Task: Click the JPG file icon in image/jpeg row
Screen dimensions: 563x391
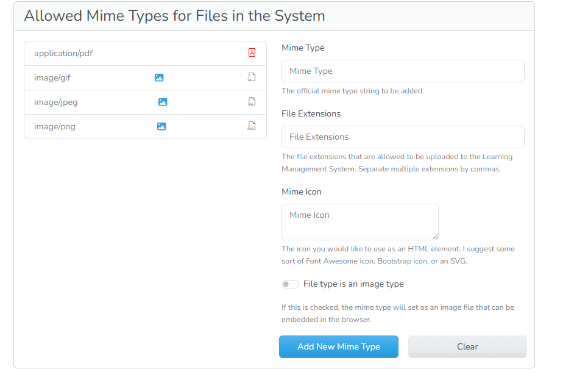Action: pyautogui.click(x=251, y=102)
